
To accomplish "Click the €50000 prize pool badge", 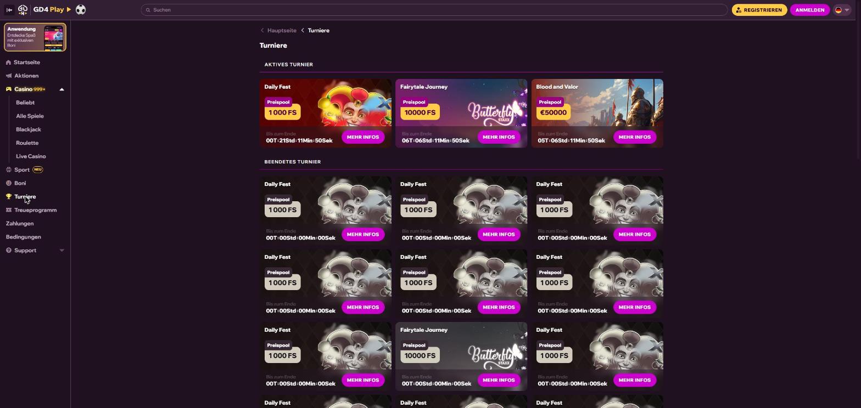I will tap(553, 112).
